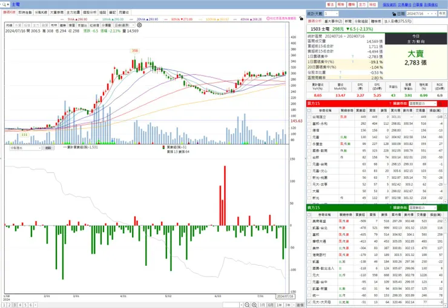This screenshot has width=448, height=308.
Task: Select the 3月 range button
Action: 262,305
